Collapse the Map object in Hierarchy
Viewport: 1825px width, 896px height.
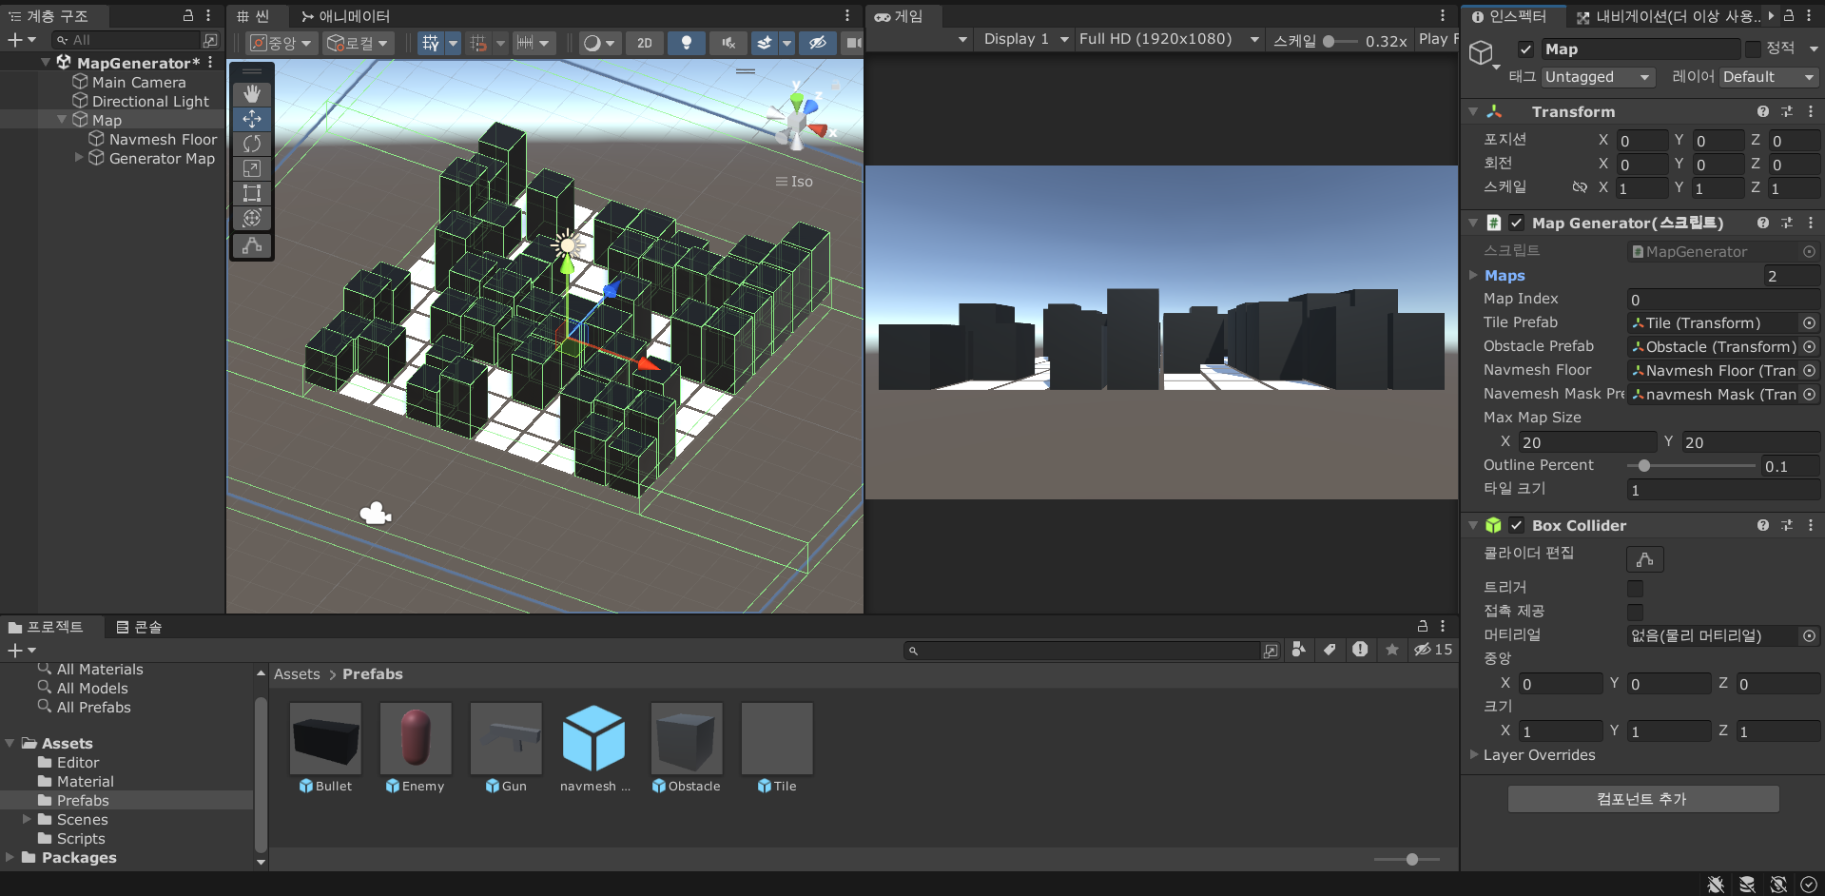(62, 120)
